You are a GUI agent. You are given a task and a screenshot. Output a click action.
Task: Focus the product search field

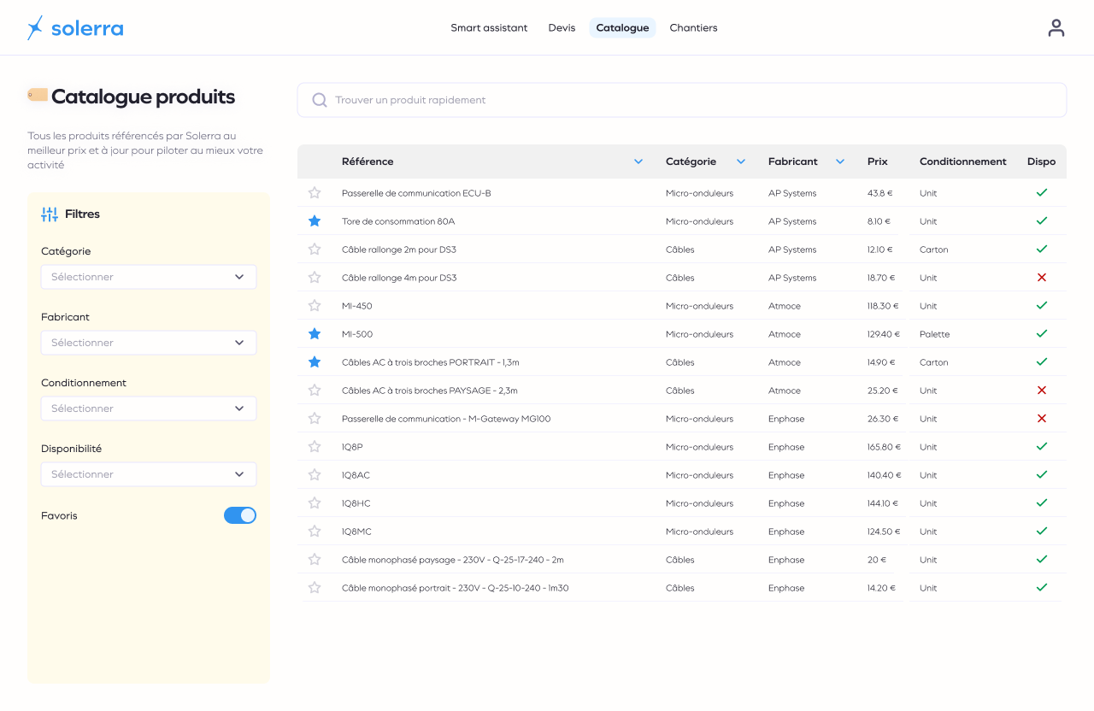pos(684,100)
